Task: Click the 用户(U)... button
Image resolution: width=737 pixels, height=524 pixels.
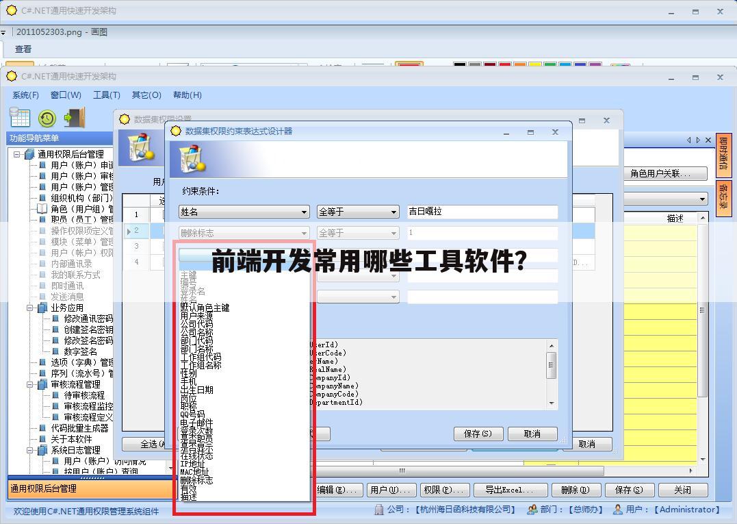Action: (391, 490)
